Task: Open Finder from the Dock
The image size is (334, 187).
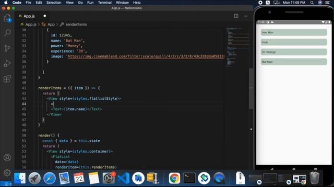Action: click(x=20, y=178)
